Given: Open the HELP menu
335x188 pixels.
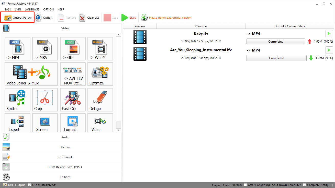Looking at the screenshot, I should click(61, 9).
